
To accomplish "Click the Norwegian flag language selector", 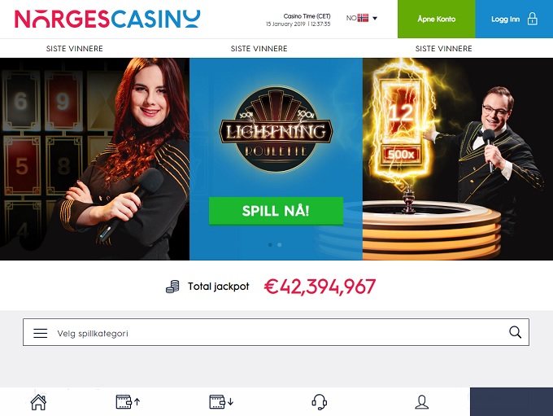I will click(x=363, y=18).
